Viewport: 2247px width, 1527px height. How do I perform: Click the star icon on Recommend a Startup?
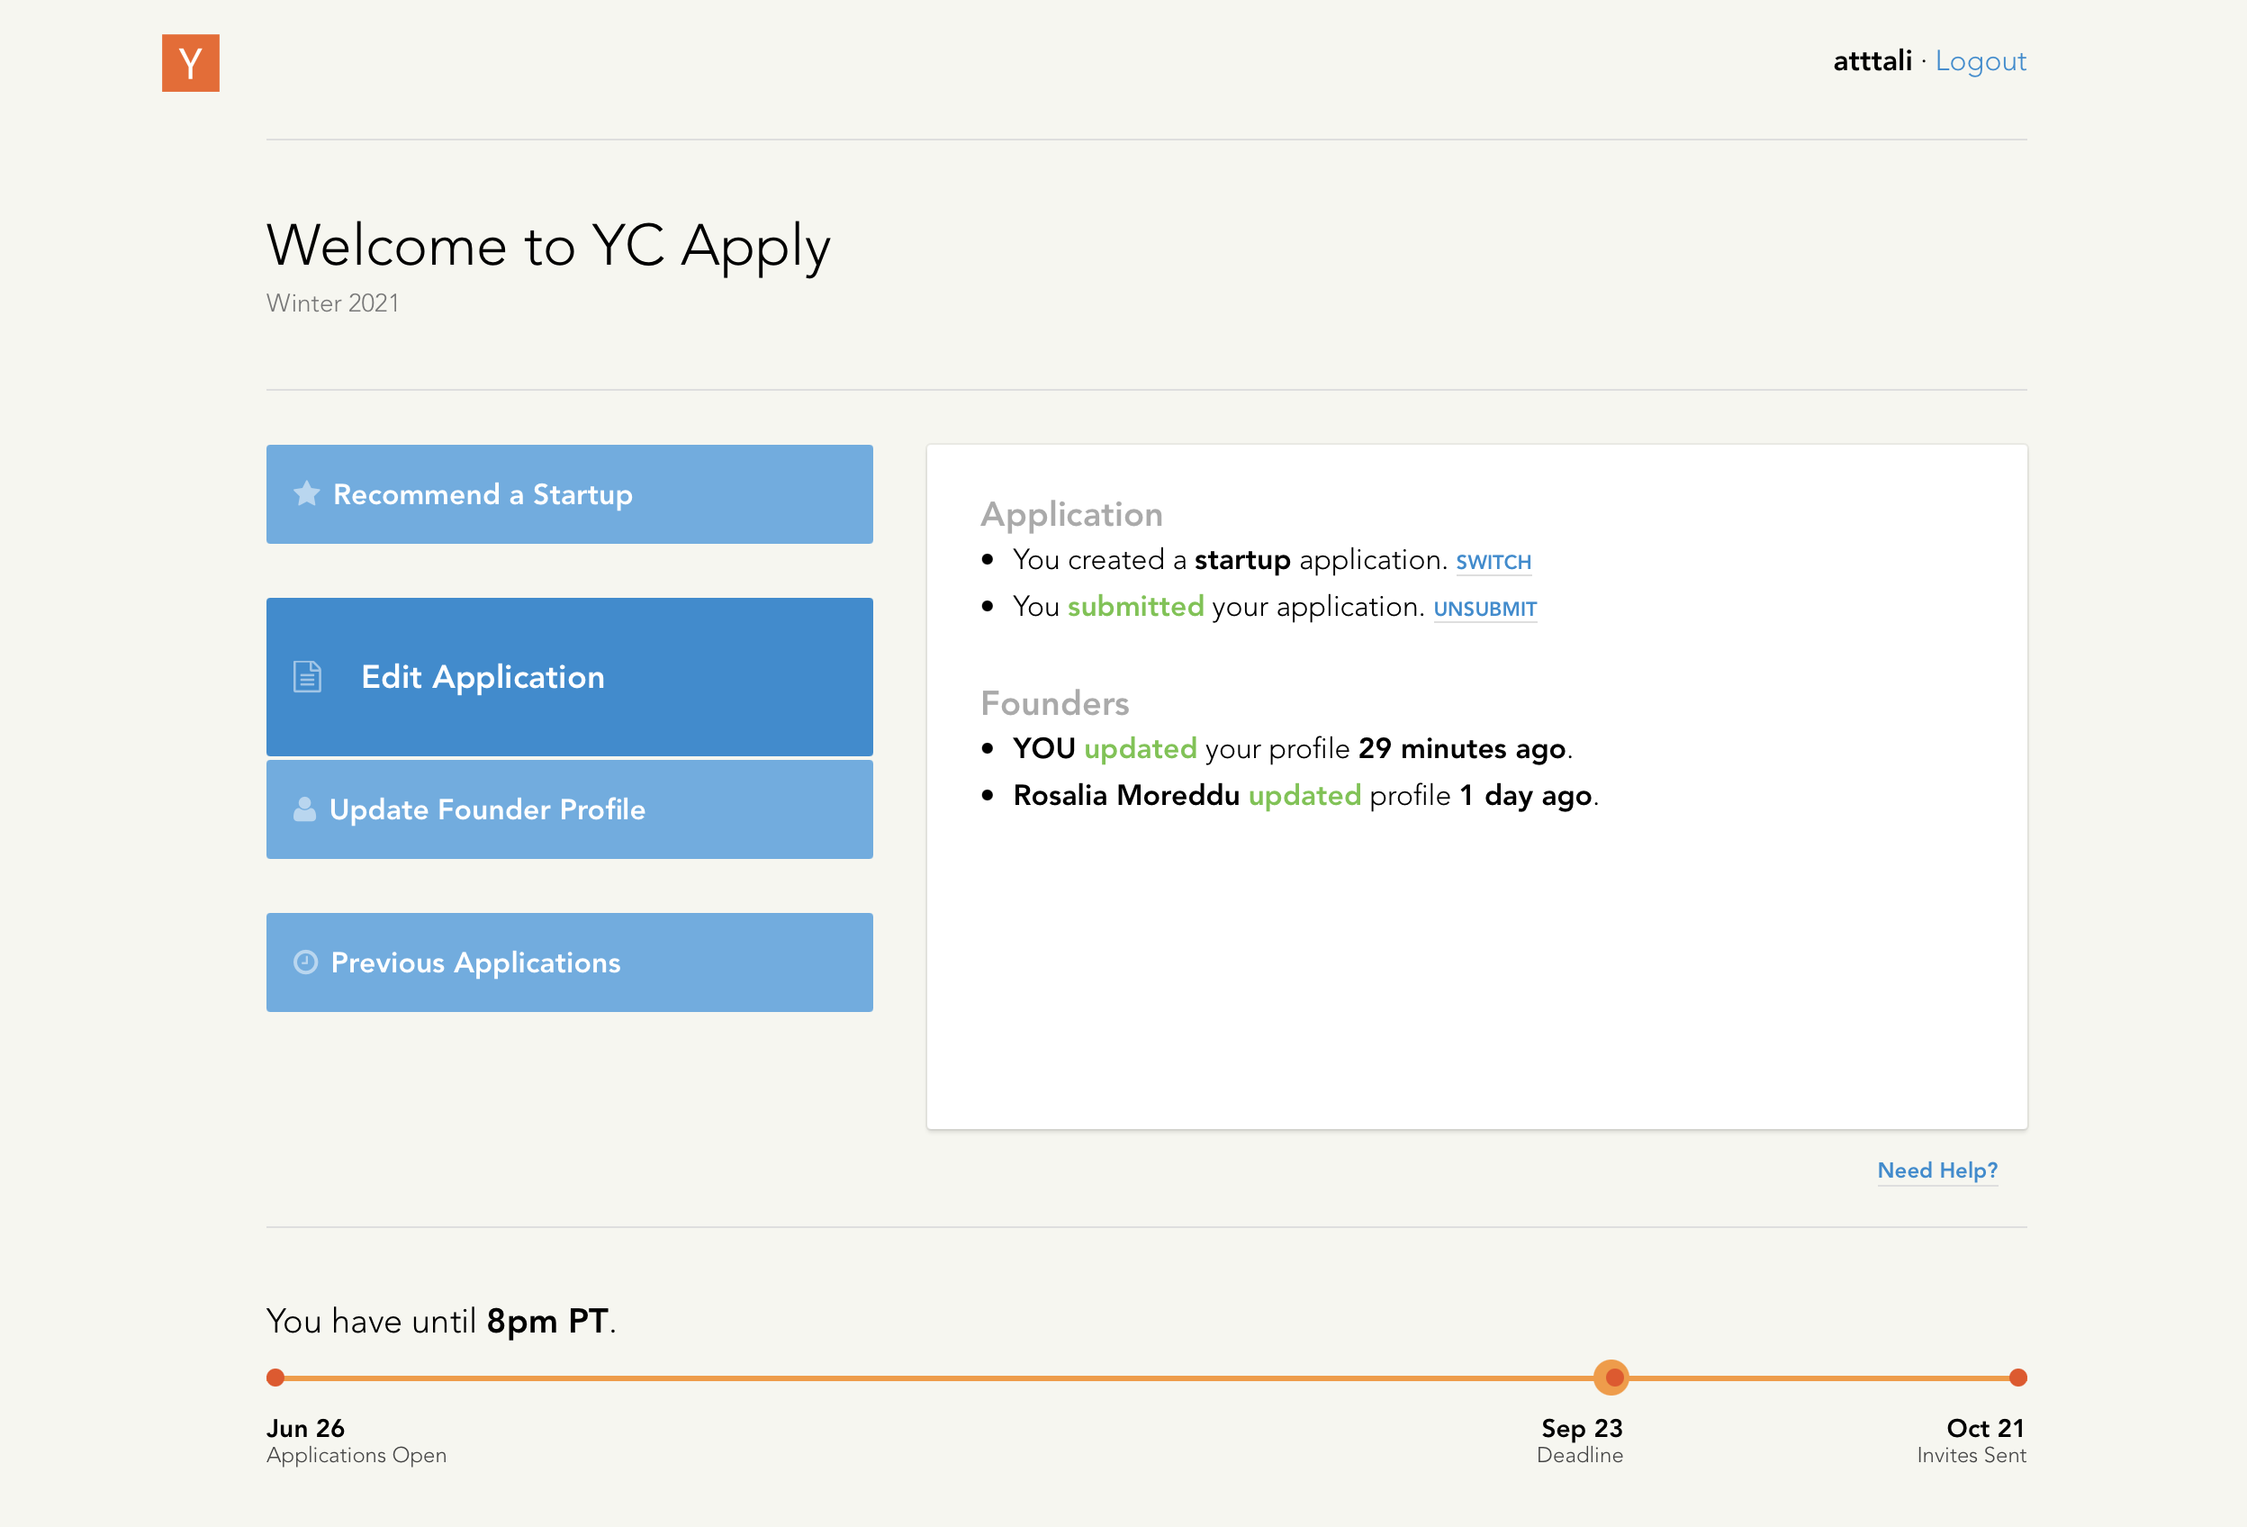(x=306, y=494)
